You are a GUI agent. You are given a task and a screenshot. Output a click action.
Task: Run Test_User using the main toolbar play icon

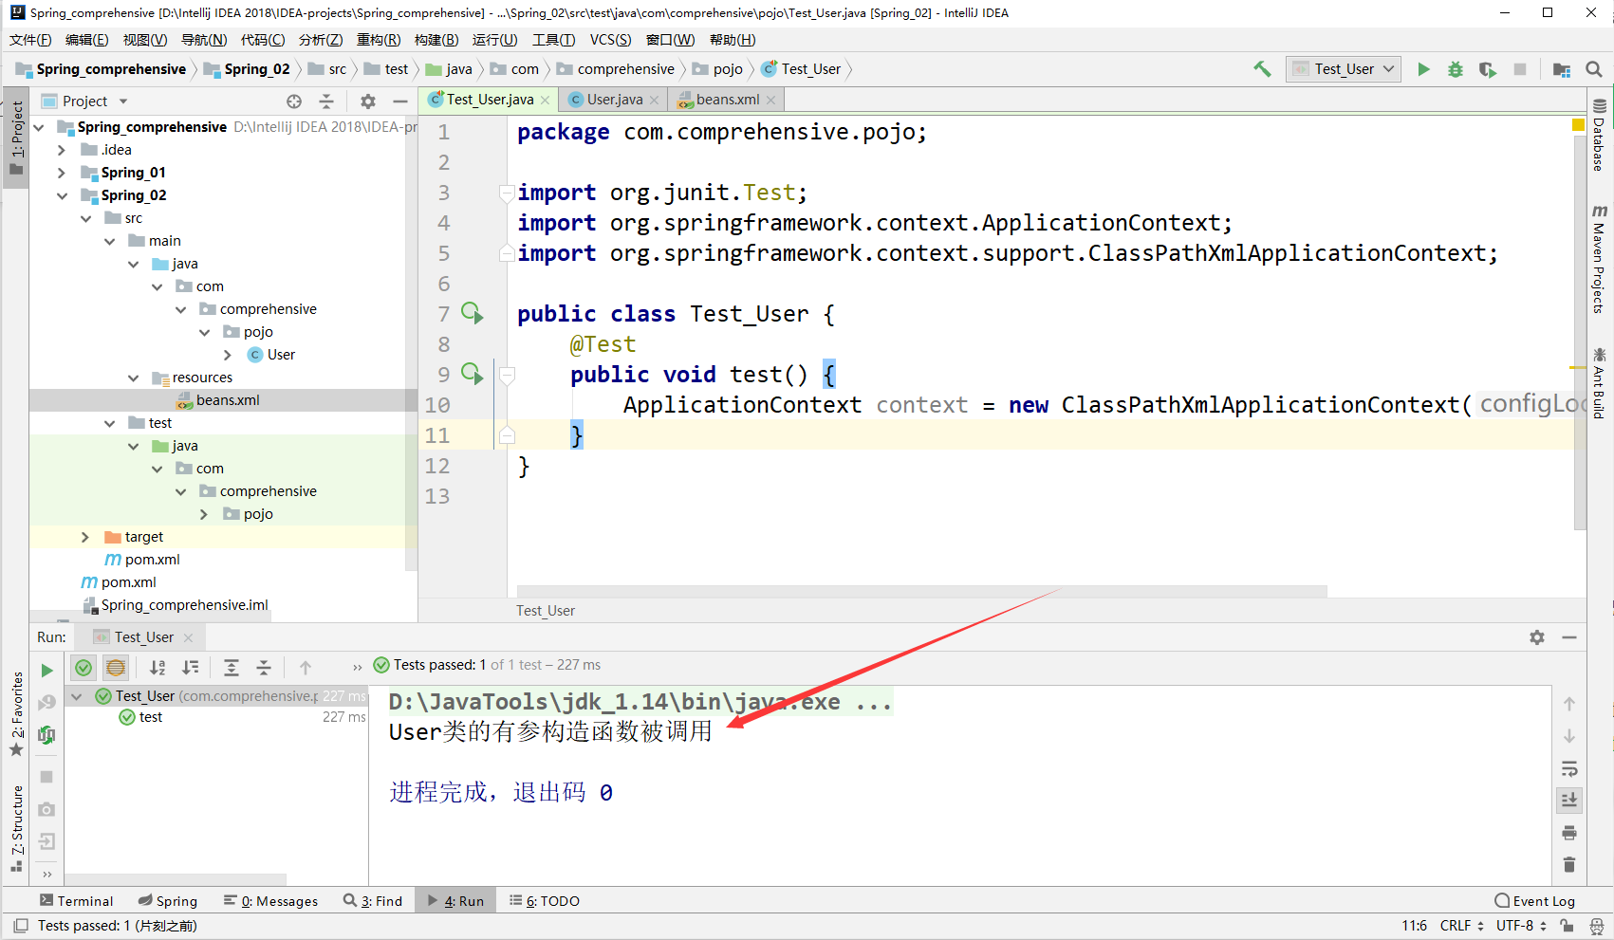coord(1423,69)
